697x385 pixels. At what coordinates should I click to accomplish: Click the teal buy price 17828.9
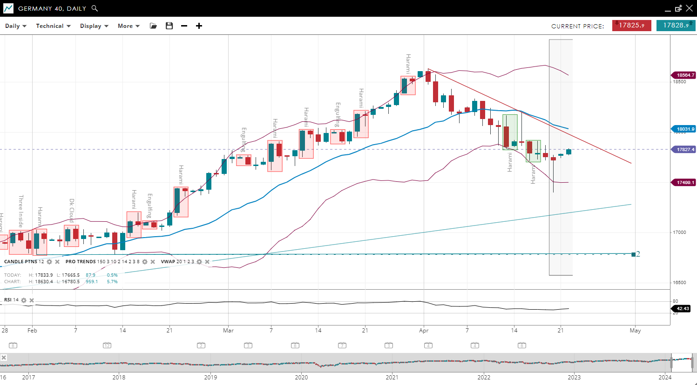pos(676,26)
